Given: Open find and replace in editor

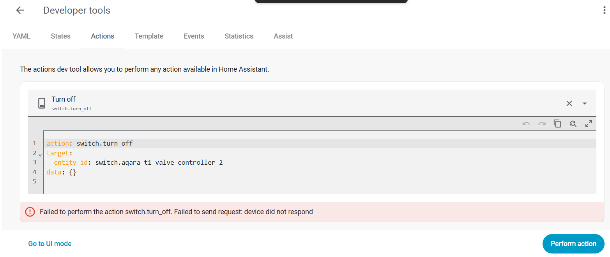Looking at the screenshot, I should (573, 124).
